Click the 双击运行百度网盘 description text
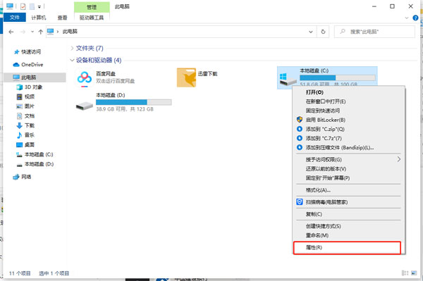This screenshot has height=281, width=423. pyautogui.click(x=115, y=81)
